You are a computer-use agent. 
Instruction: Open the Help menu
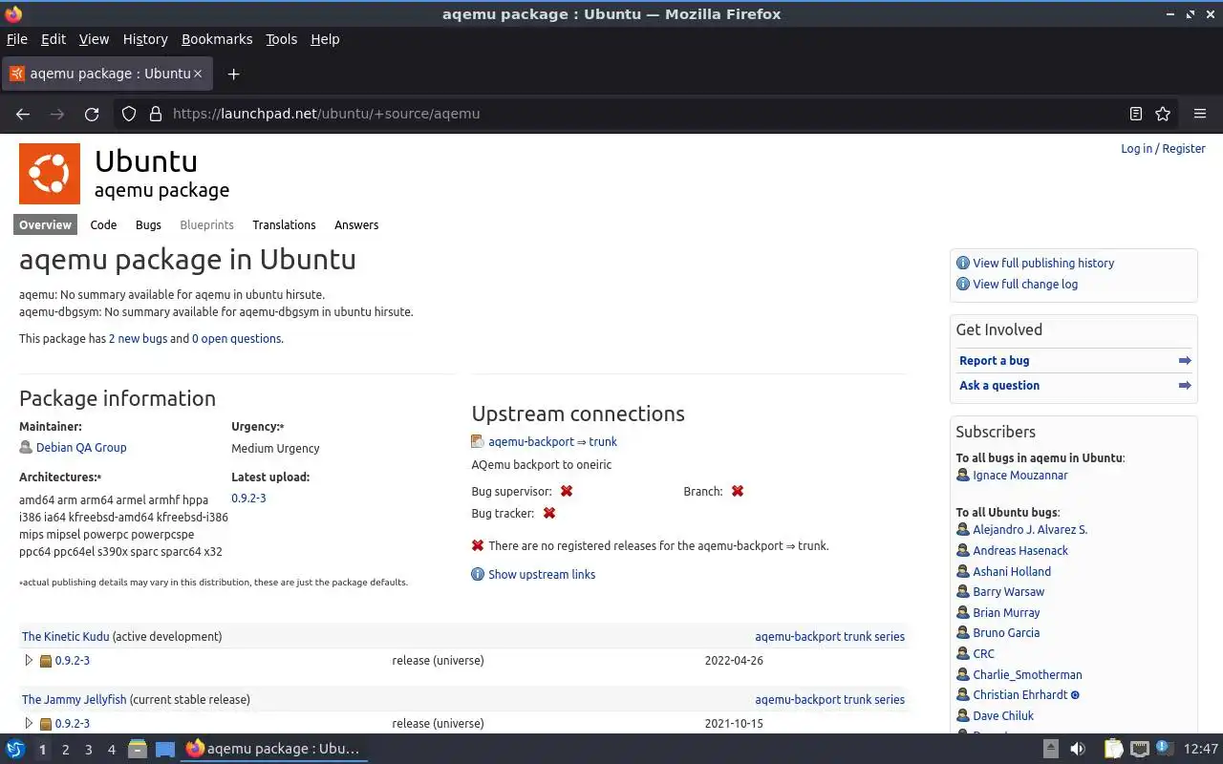(x=325, y=39)
